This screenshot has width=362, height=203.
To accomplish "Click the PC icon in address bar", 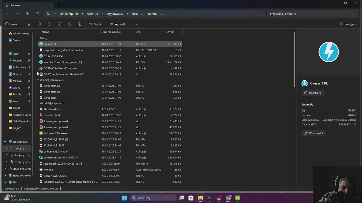I will [49, 14].
